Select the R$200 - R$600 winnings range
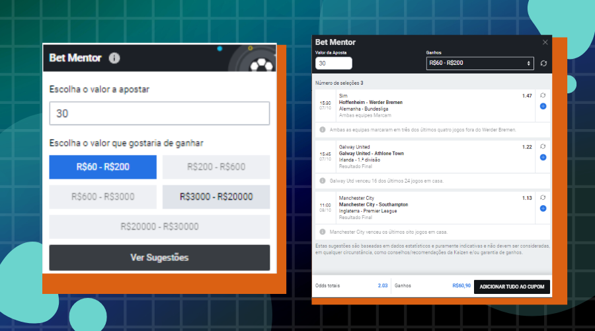 point(216,167)
